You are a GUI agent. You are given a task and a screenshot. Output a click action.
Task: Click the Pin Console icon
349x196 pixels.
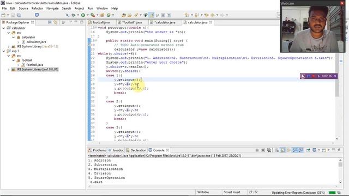(308, 150)
